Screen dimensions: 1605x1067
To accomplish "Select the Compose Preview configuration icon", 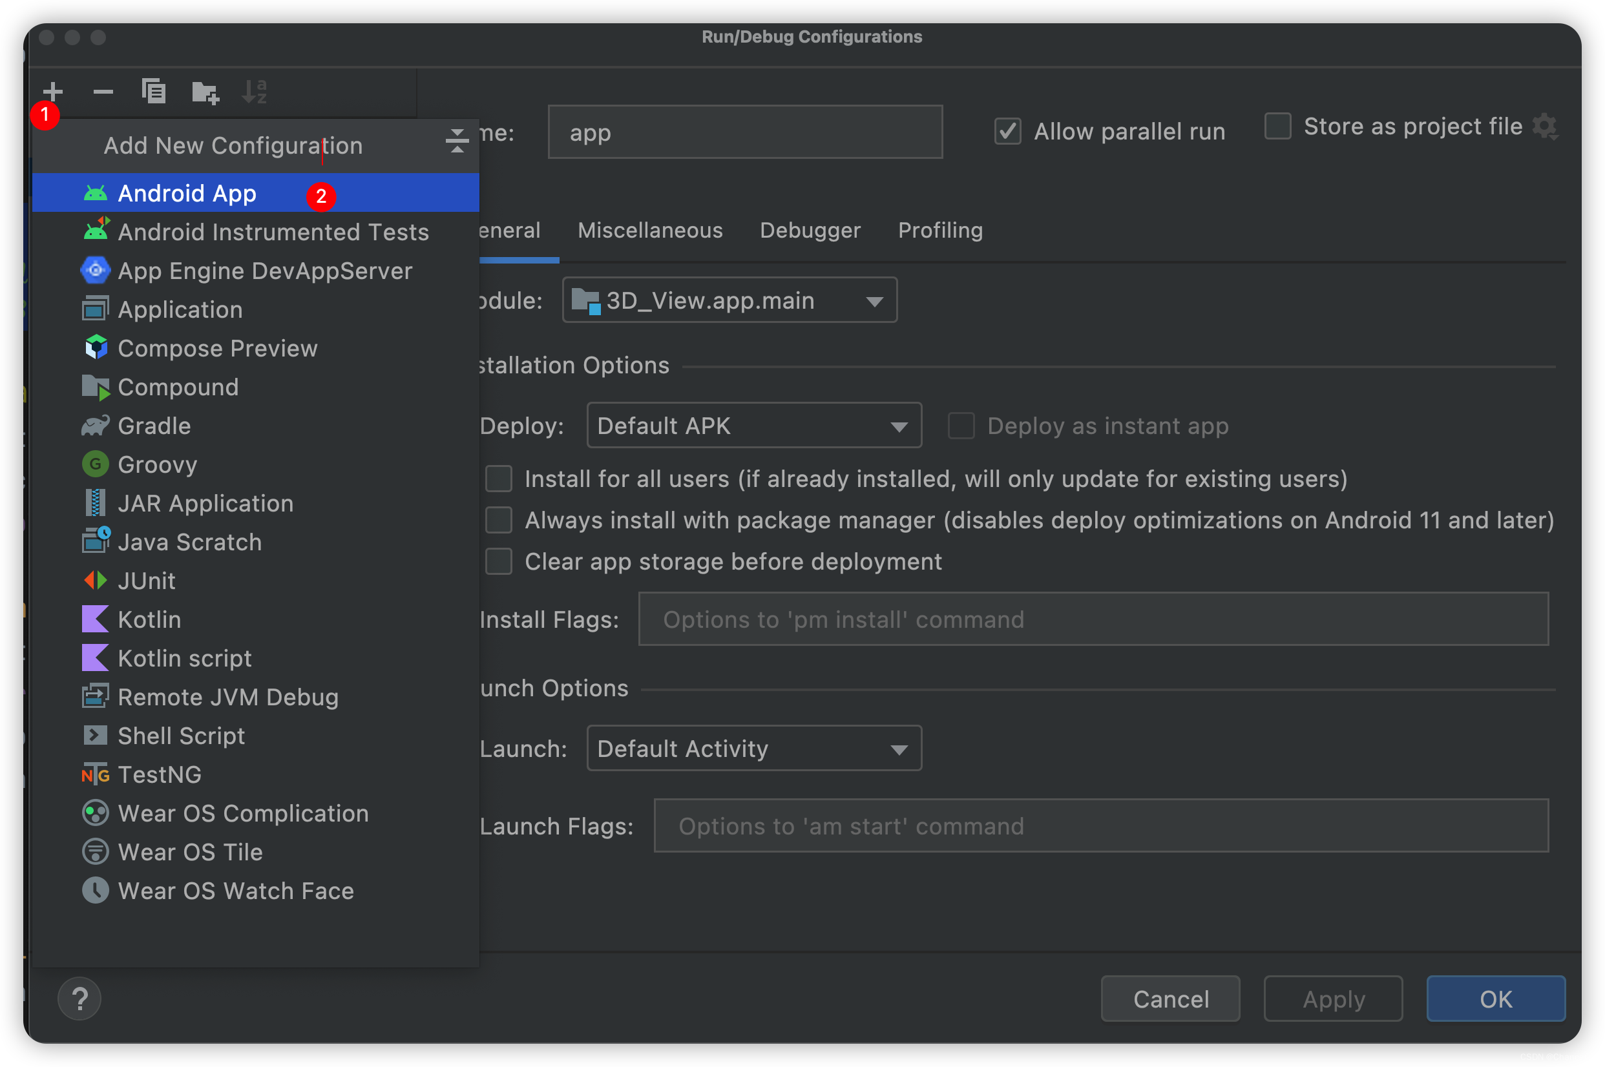I will 95,347.
